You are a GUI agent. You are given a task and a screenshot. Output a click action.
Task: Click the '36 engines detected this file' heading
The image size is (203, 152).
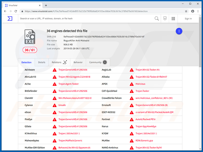[x=67, y=31]
